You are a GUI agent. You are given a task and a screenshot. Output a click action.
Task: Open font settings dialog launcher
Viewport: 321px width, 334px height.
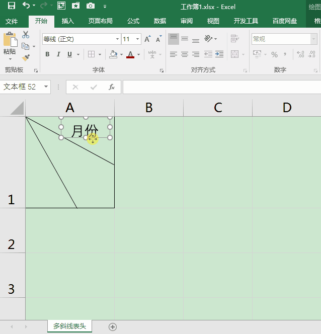point(162,70)
